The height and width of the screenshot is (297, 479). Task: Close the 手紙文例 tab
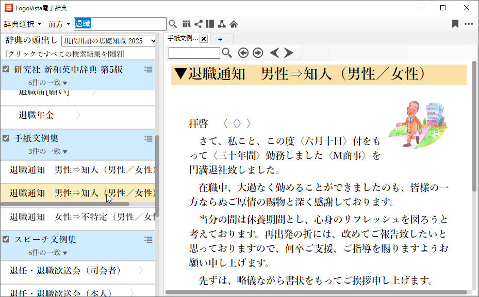[x=204, y=39]
